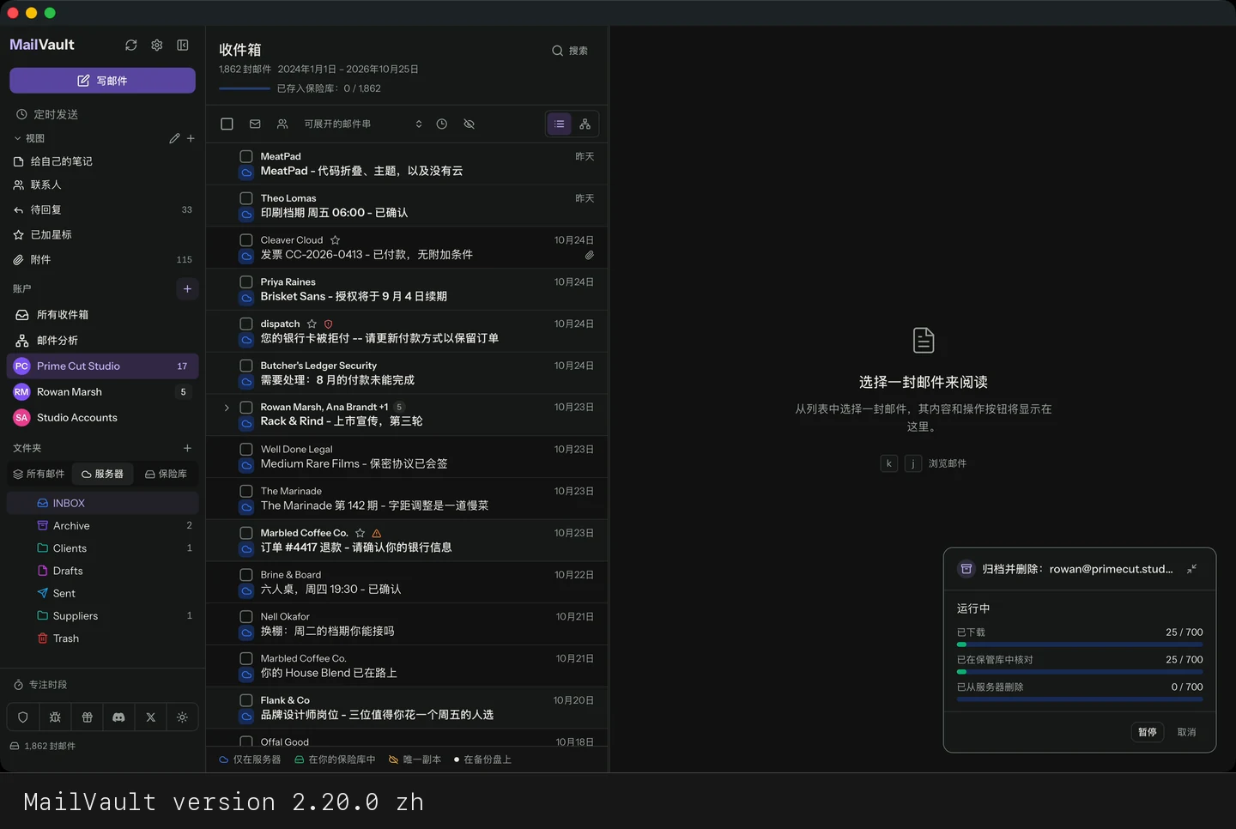Screen dimensions: 1236x829
Task: Open Discord icon in bottom sidebar bar
Action: (x=118, y=717)
